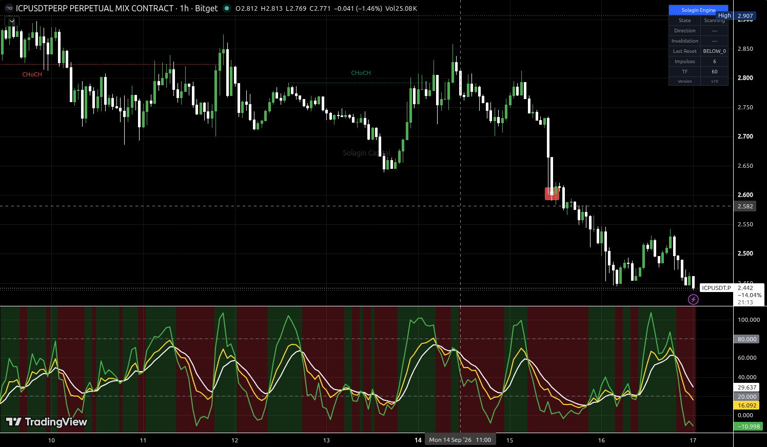Click the Mon 14 Sep '26 11:00 label
767x447 pixels.
(460, 440)
